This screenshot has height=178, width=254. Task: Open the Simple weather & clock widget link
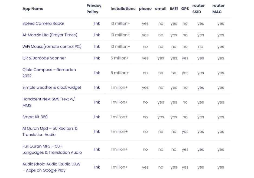[52, 87]
